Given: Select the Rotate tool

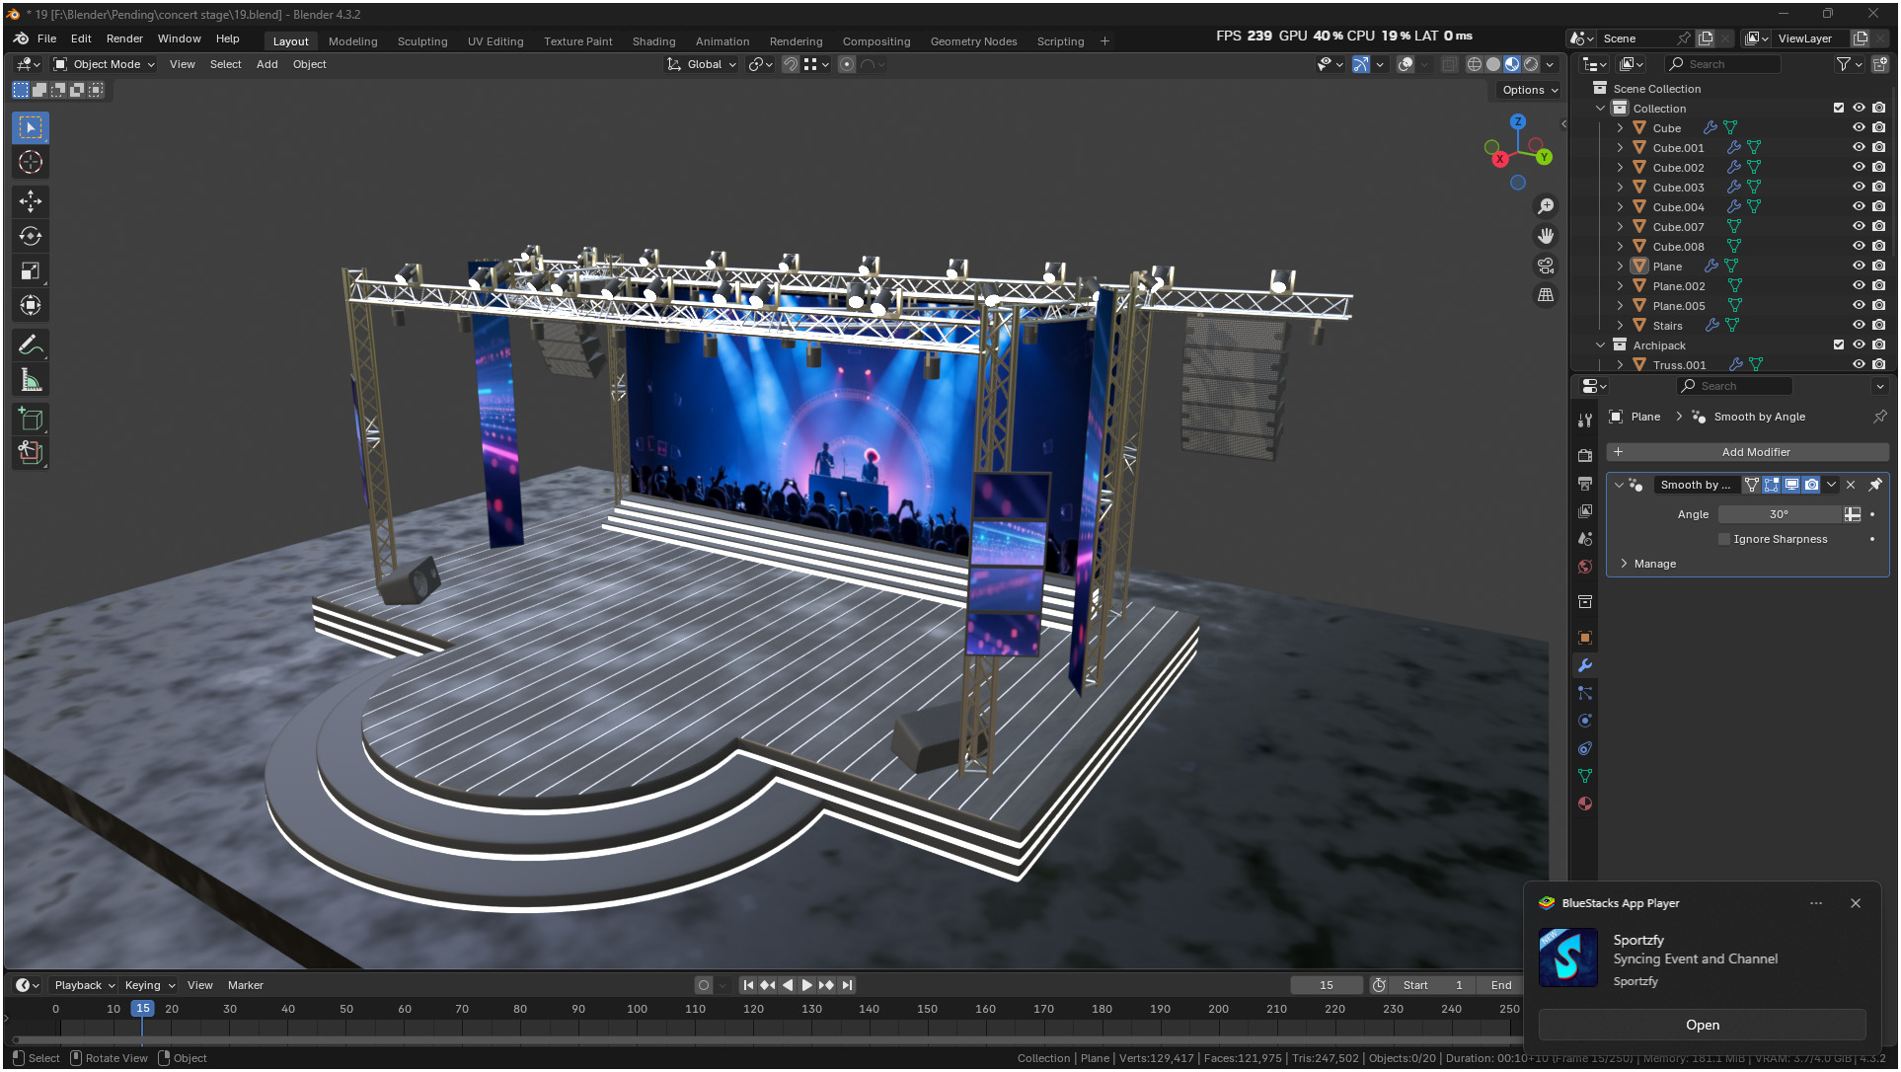Looking at the screenshot, I should click(31, 236).
